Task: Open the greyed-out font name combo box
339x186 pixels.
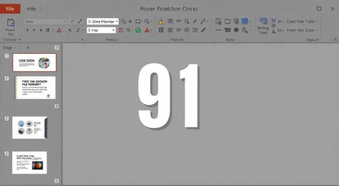Action: point(45,22)
